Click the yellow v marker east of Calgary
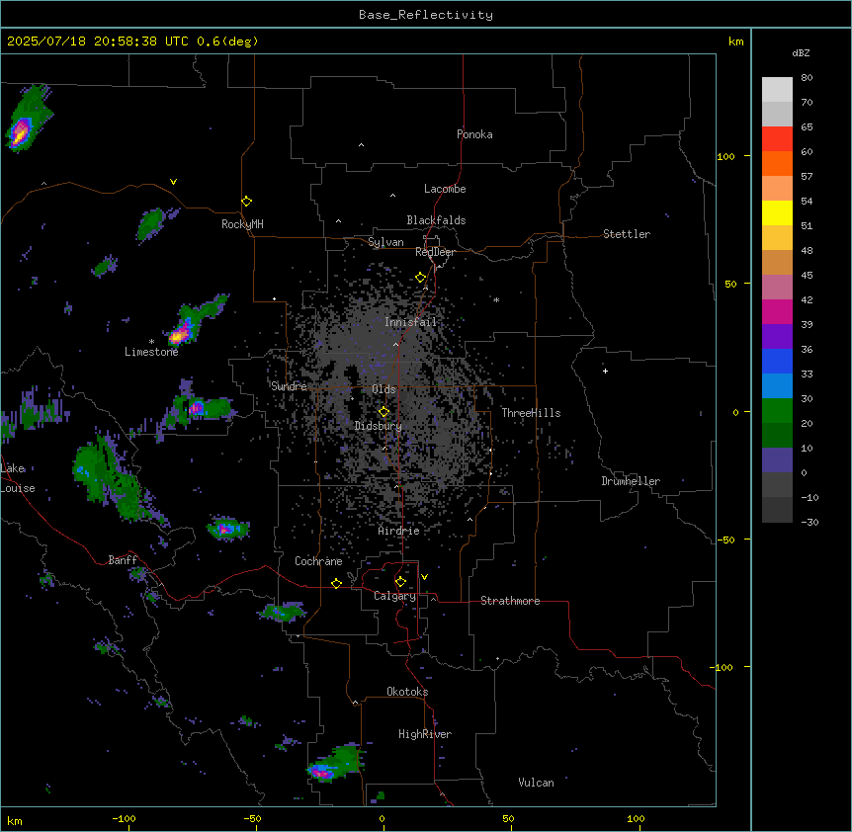 424,577
